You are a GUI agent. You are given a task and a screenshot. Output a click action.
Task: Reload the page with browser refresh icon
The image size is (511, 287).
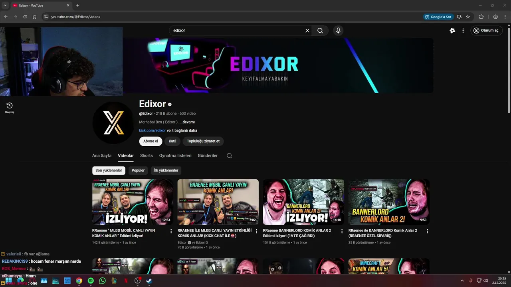(25, 17)
